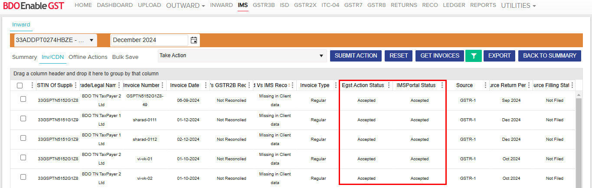Go to the GSTR3B menu
Screen dimensions: 592x188
tap(264, 5)
